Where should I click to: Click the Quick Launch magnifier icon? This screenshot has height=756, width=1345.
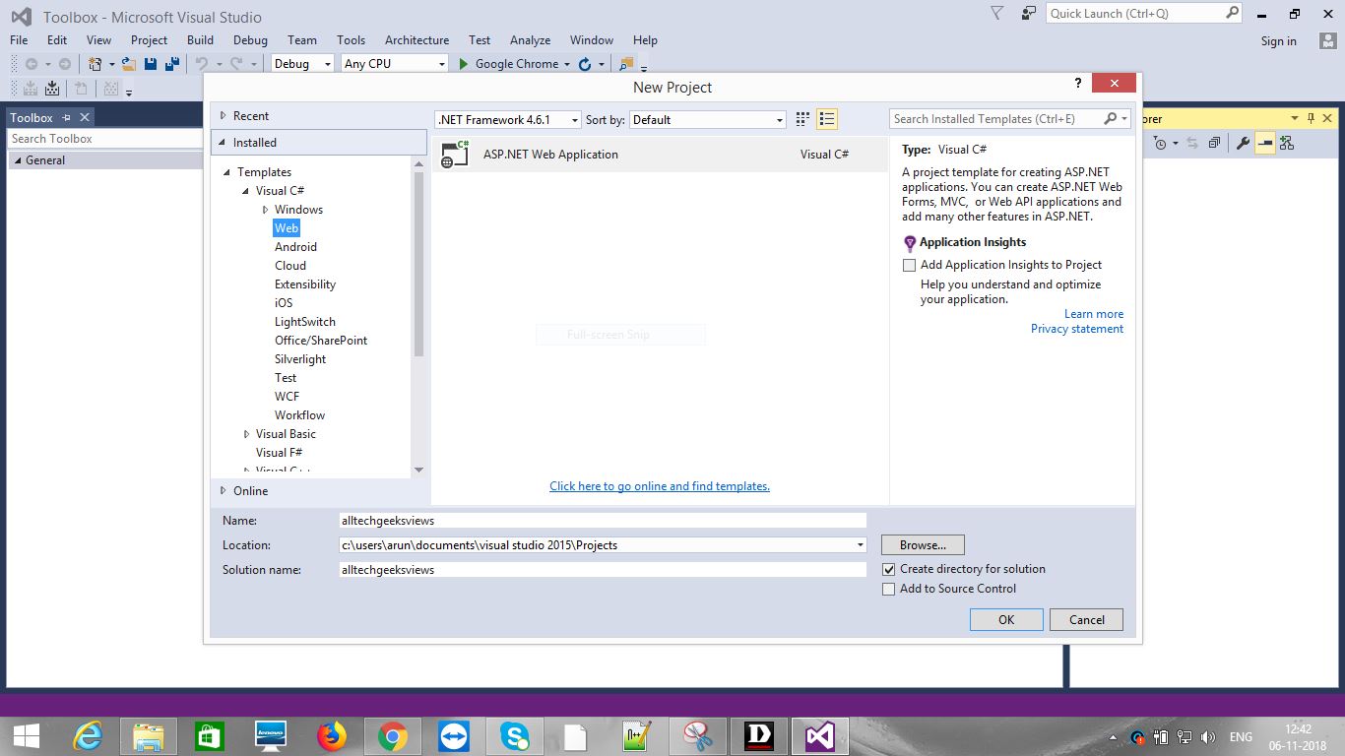click(x=1232, y=13)
